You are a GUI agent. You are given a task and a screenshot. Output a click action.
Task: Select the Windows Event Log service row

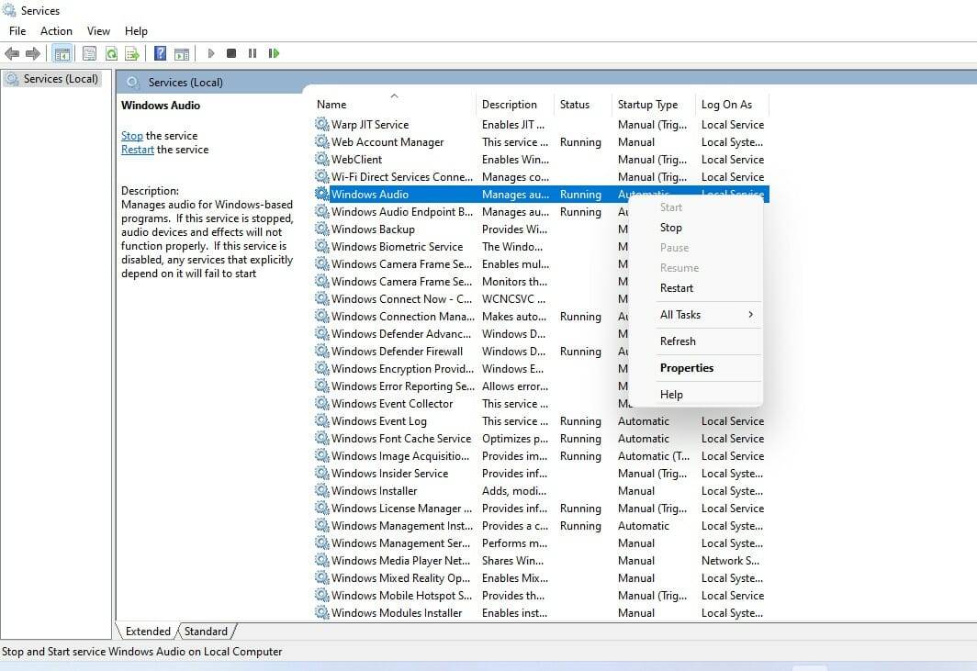[x=379, y=421]
